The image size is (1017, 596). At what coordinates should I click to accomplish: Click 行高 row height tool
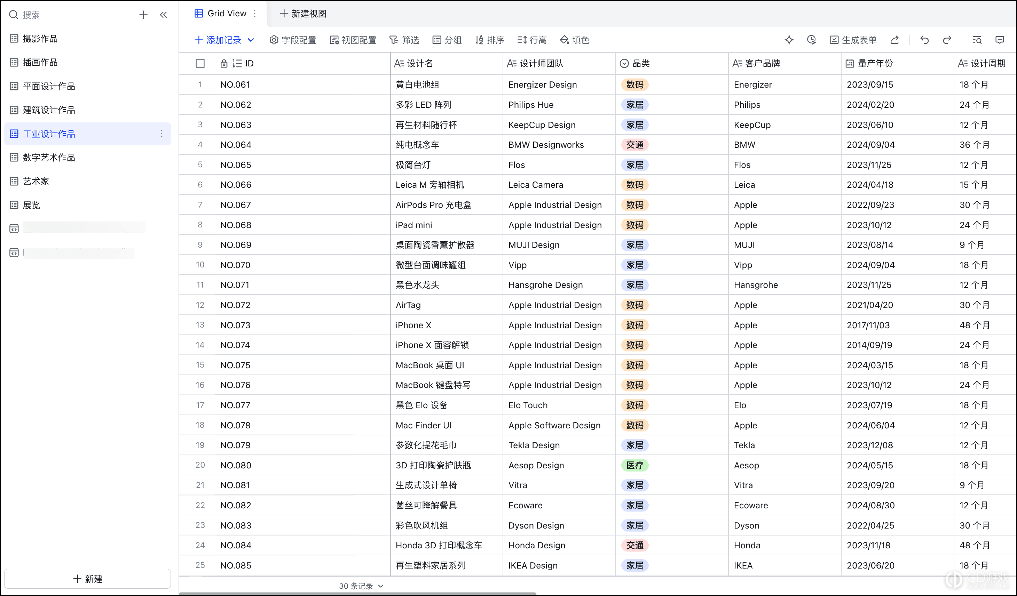532,40
